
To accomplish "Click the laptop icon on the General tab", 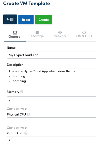I will point(15,33).
